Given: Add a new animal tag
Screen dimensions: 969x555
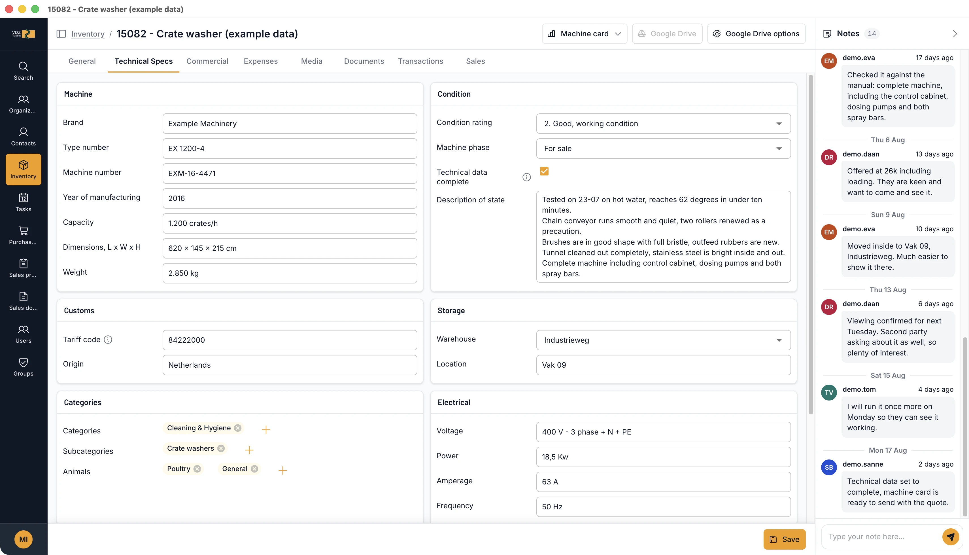Looking at the screenshot, I should (283, 470).
